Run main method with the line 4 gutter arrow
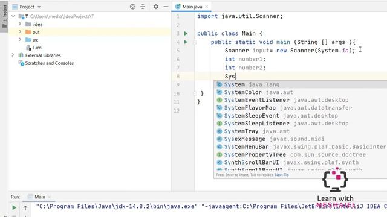 (186, 42)
